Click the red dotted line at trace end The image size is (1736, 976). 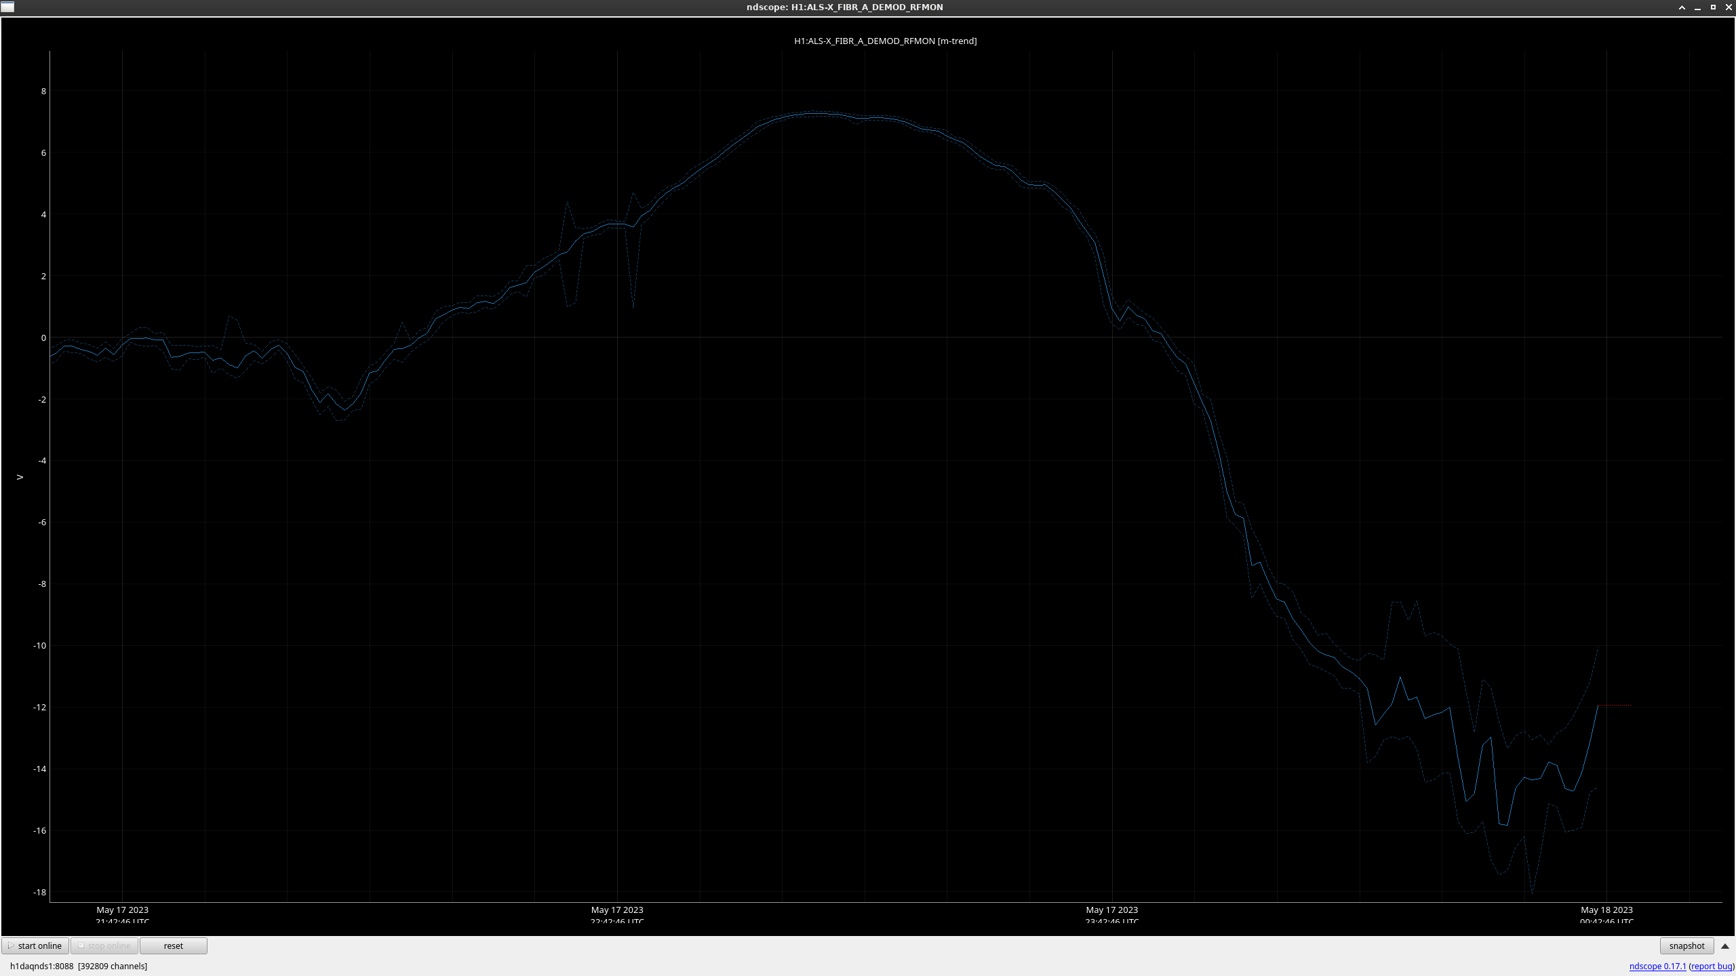point(1615,706)
